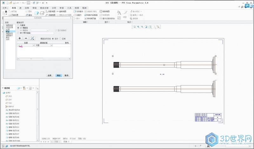This screenshot has height=149, width=254.
Task: Click the search magnifier icon in title bar
Action: (242, 7)
